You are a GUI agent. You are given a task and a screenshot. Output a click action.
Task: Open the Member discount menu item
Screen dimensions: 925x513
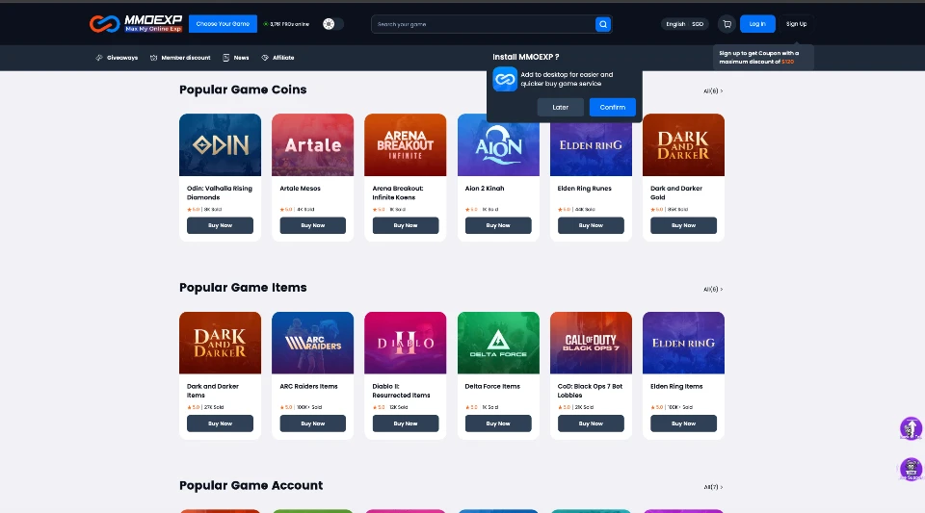(180, 58)
